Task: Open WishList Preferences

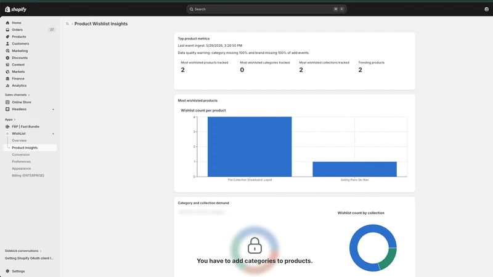Action: tap(22, 161)
